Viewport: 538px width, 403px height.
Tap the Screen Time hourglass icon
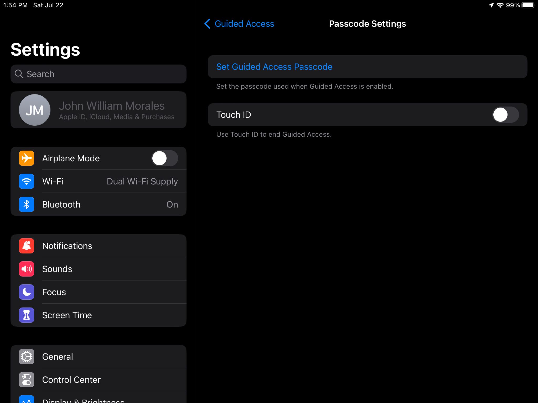coord(27,315)
